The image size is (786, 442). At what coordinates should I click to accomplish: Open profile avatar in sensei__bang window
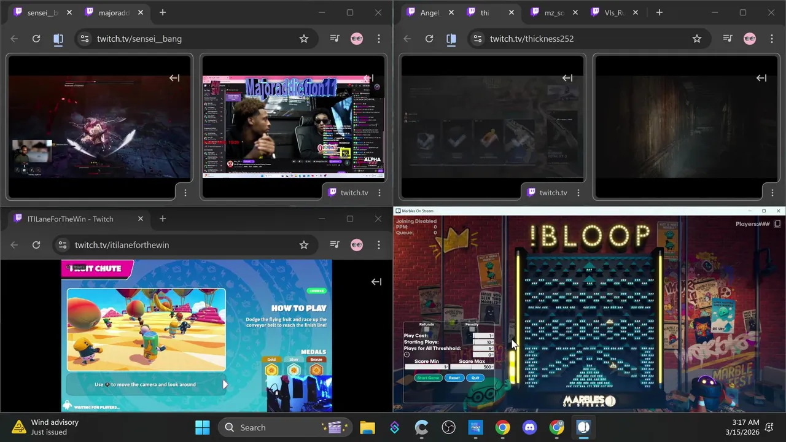pyautogui.click(x=357, y=39)
